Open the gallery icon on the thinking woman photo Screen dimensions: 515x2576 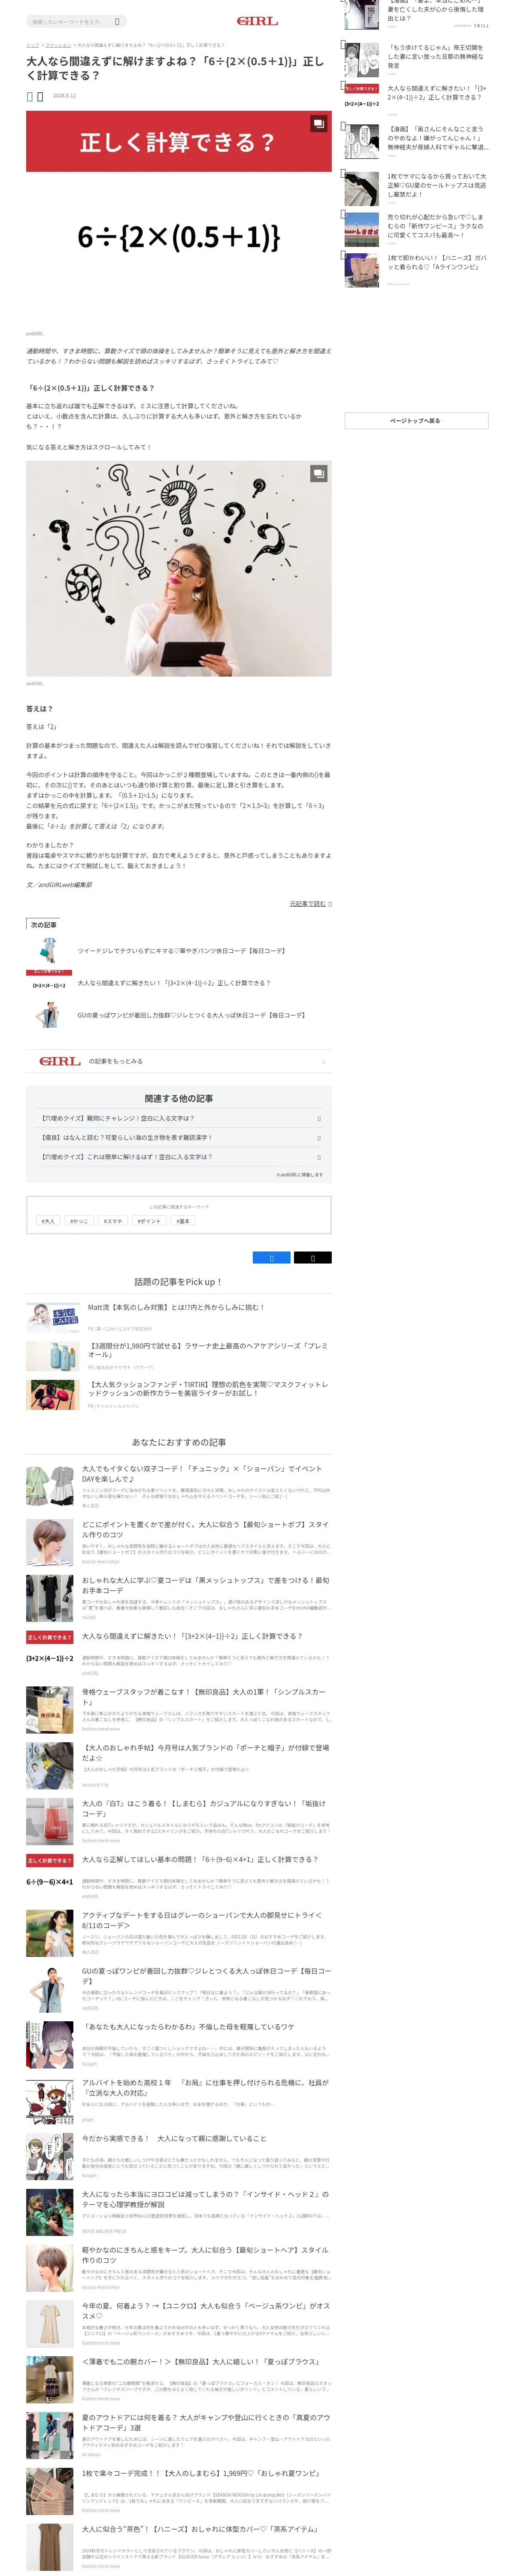tap(318, 473)
